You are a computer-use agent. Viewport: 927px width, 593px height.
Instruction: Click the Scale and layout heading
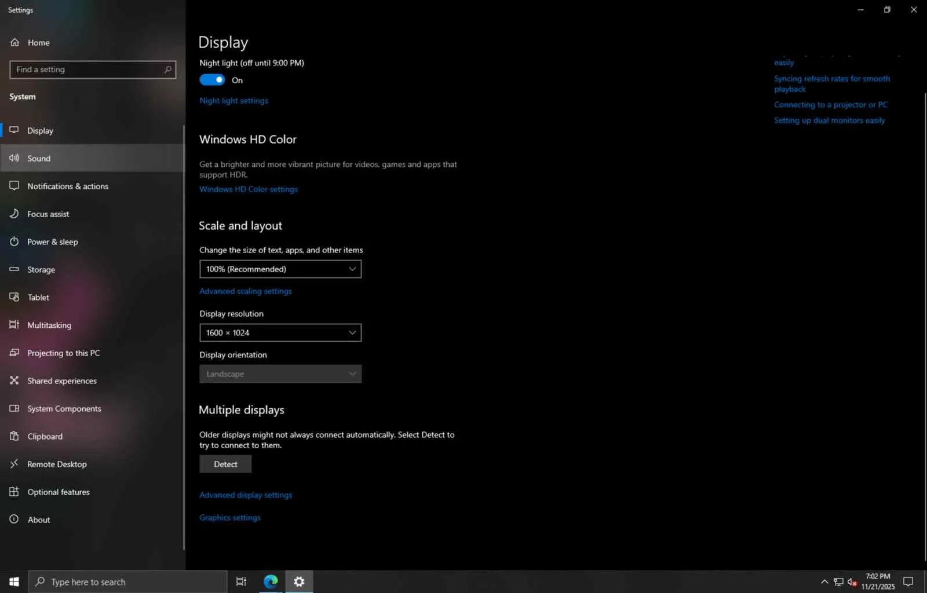(x=240, y=225)
